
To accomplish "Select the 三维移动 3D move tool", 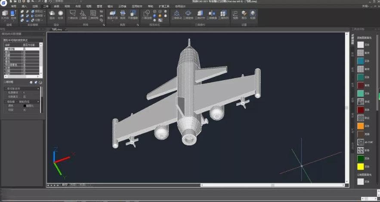I will point(177,15).
